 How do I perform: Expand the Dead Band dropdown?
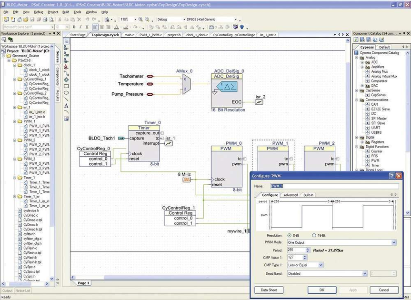click(364, 274)
